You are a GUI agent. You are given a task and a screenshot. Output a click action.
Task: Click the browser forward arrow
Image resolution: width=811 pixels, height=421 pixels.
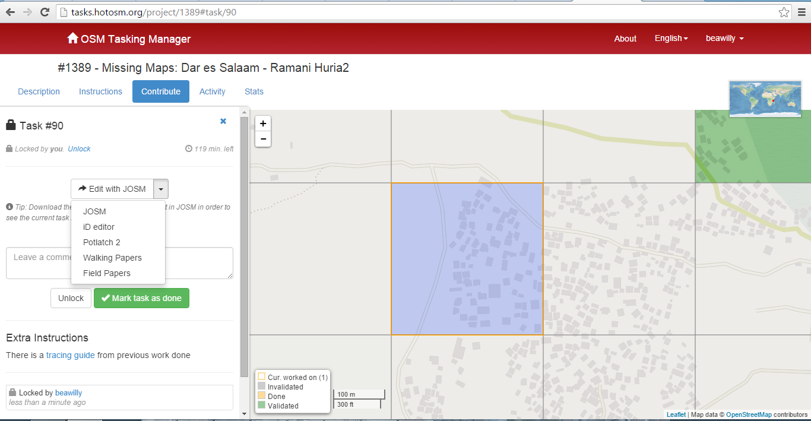[27, 12]
